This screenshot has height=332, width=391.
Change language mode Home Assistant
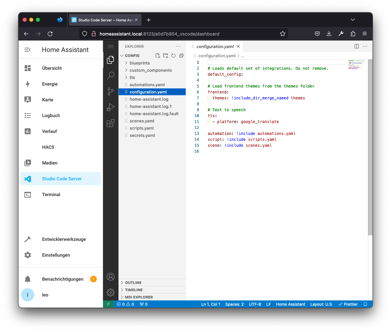(x=291, y=304)
